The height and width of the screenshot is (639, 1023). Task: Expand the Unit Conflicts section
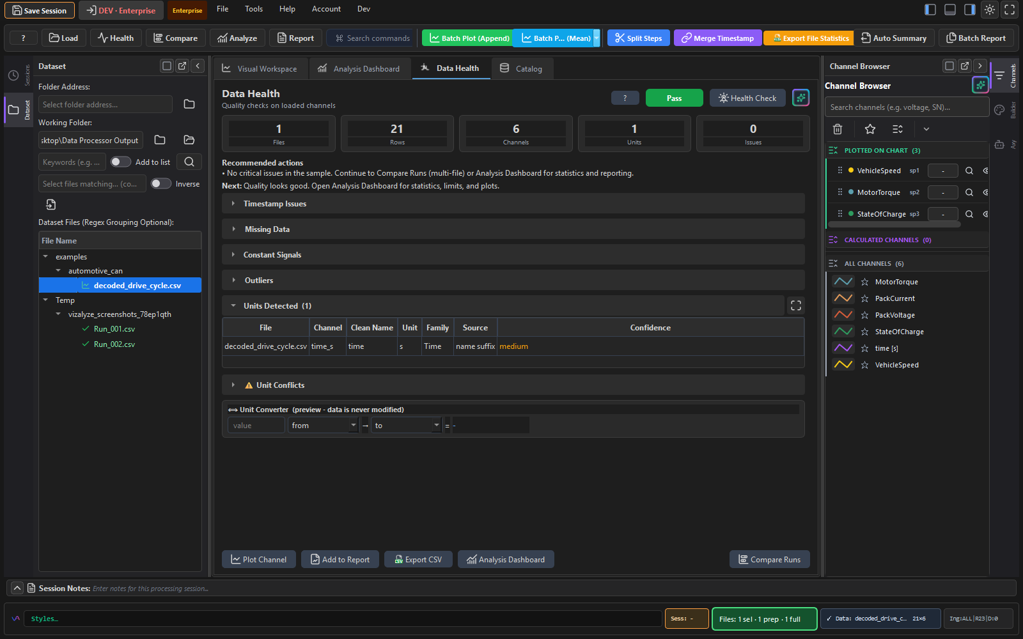(513, 385)
